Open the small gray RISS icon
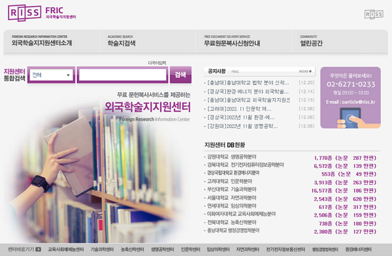This screenshot has width=392, height=256. coord(374,14)
